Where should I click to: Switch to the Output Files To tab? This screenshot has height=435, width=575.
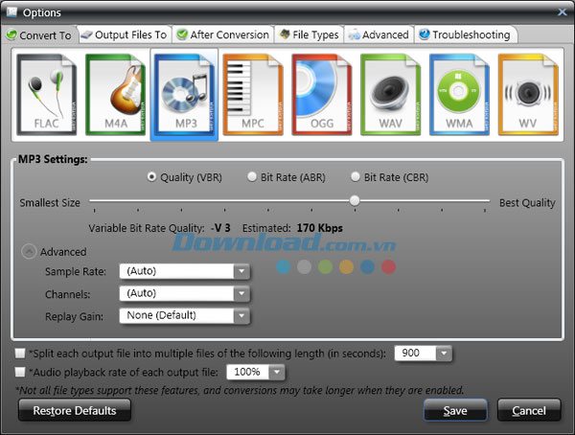(x=125, y=34)
